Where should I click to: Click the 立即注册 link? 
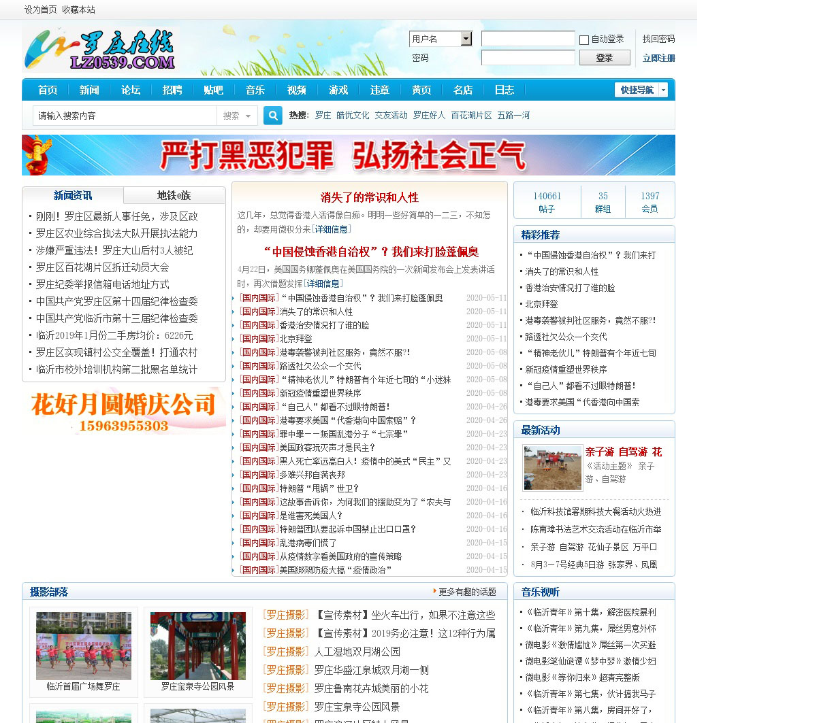658,58
